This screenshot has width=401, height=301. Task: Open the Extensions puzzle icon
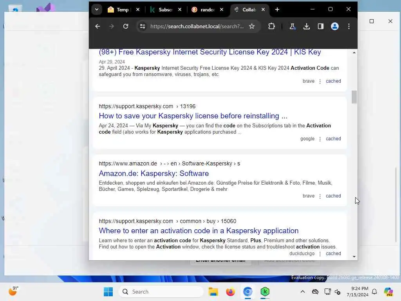(x=272, y=26)
